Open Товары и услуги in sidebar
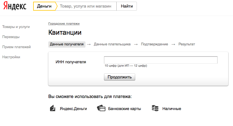The image size is (233, 126). pyautogui.click(x=16, y=27)
